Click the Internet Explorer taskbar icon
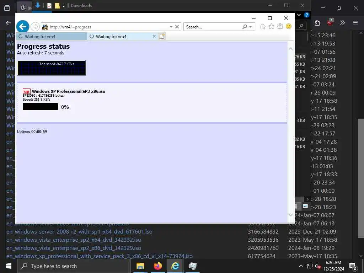364x273 pixels. [x=175, y=266]
